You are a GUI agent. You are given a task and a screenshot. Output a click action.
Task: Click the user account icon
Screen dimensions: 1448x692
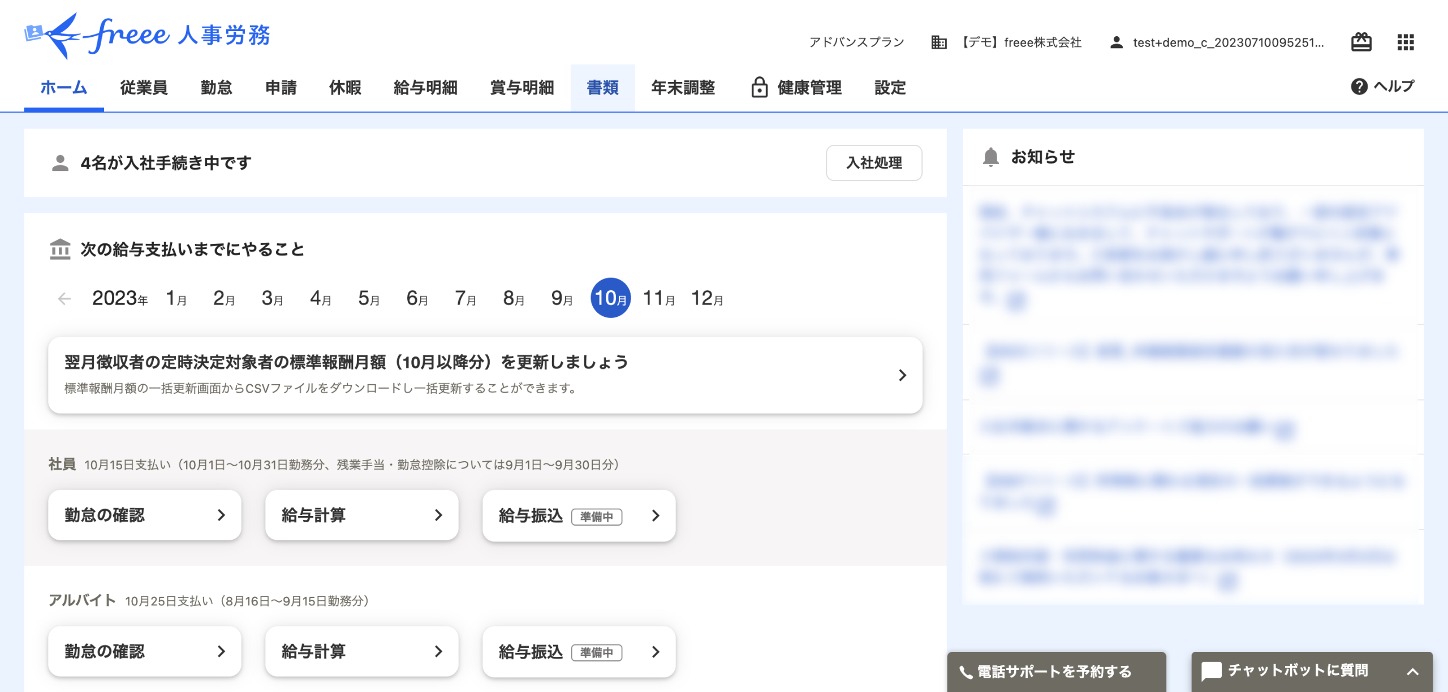point(1116,42)
